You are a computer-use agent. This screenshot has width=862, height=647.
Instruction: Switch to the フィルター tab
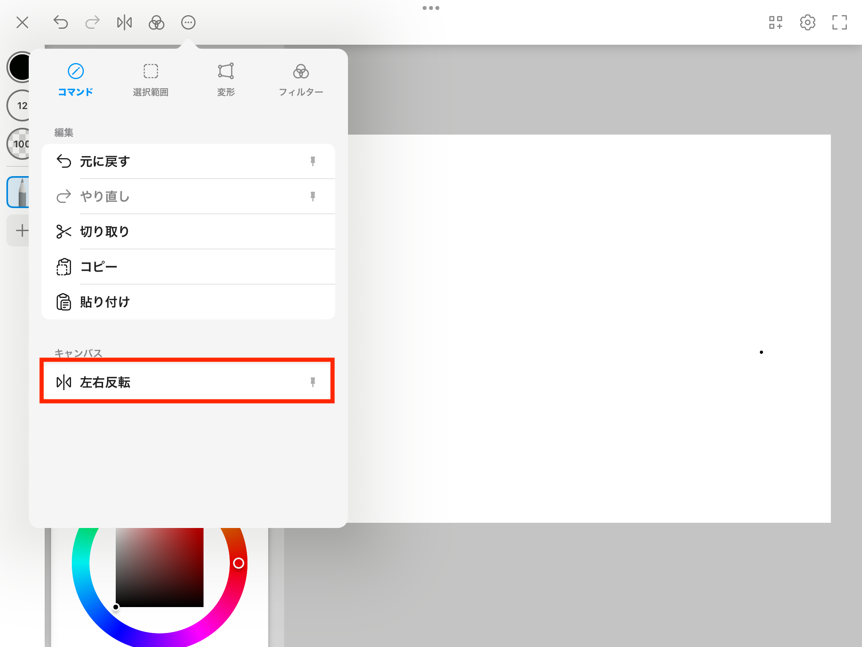pyautogui.click(x=301, y=80)
